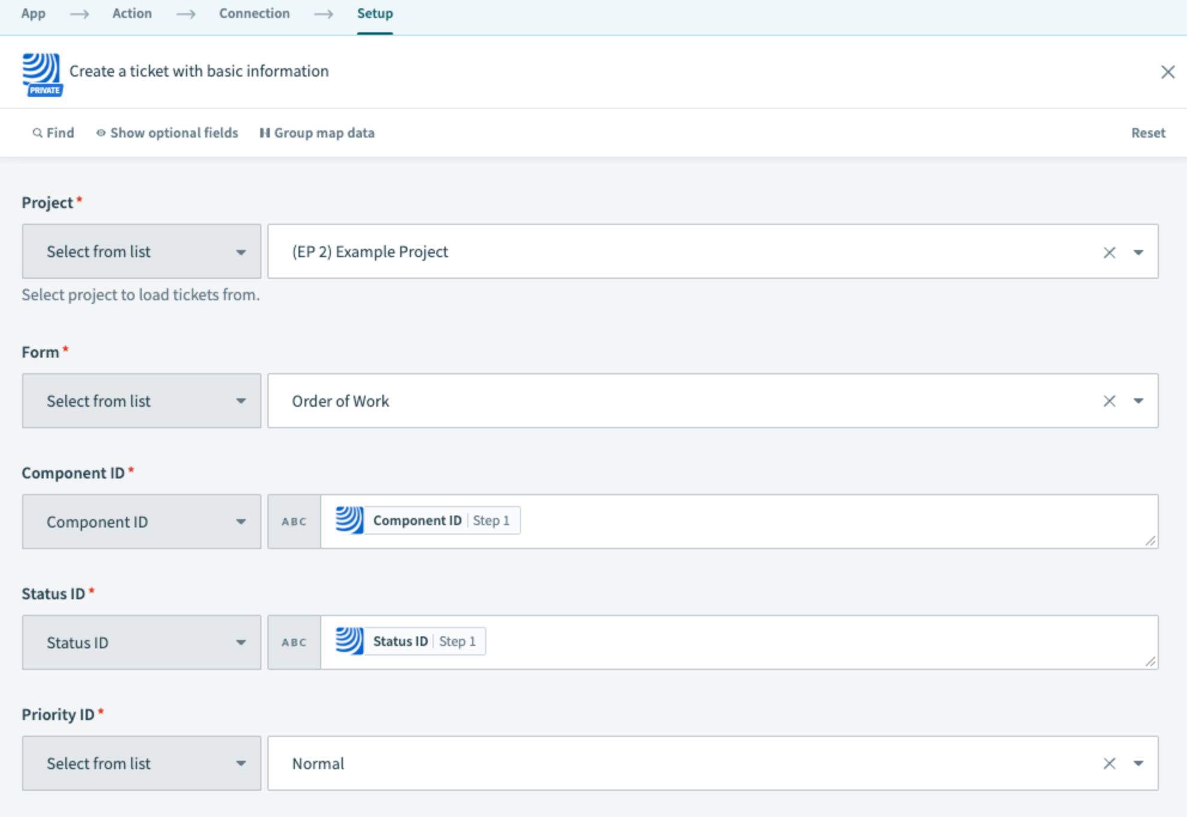Click the private connector app logo

[x=41, y=73]
